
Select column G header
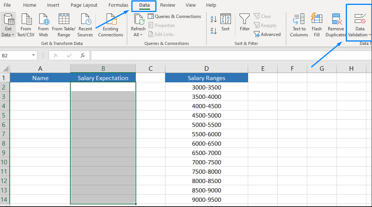[x=322, y=69]
